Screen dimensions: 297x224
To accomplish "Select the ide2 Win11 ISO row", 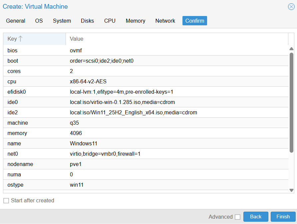I will 145,113.
